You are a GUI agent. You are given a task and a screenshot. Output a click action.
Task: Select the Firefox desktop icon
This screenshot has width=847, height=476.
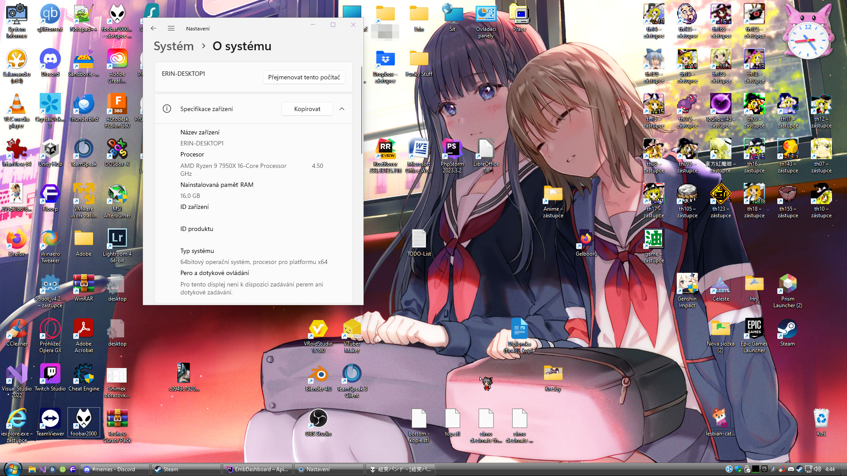pyautogui.click(x=17, y=242)
